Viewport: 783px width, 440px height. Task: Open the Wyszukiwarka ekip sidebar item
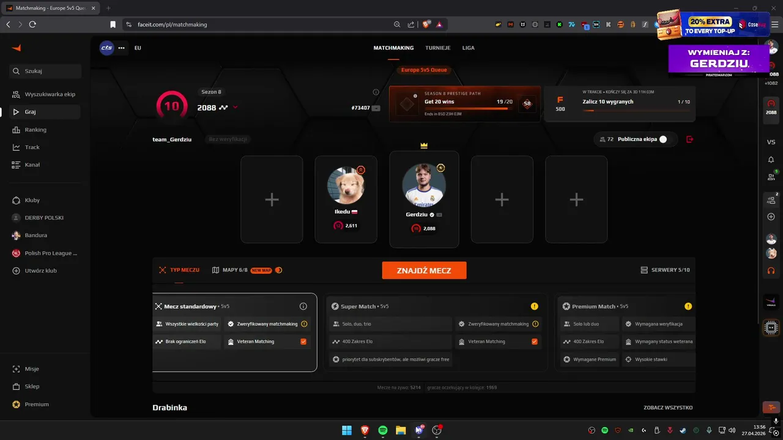point(45,94)
